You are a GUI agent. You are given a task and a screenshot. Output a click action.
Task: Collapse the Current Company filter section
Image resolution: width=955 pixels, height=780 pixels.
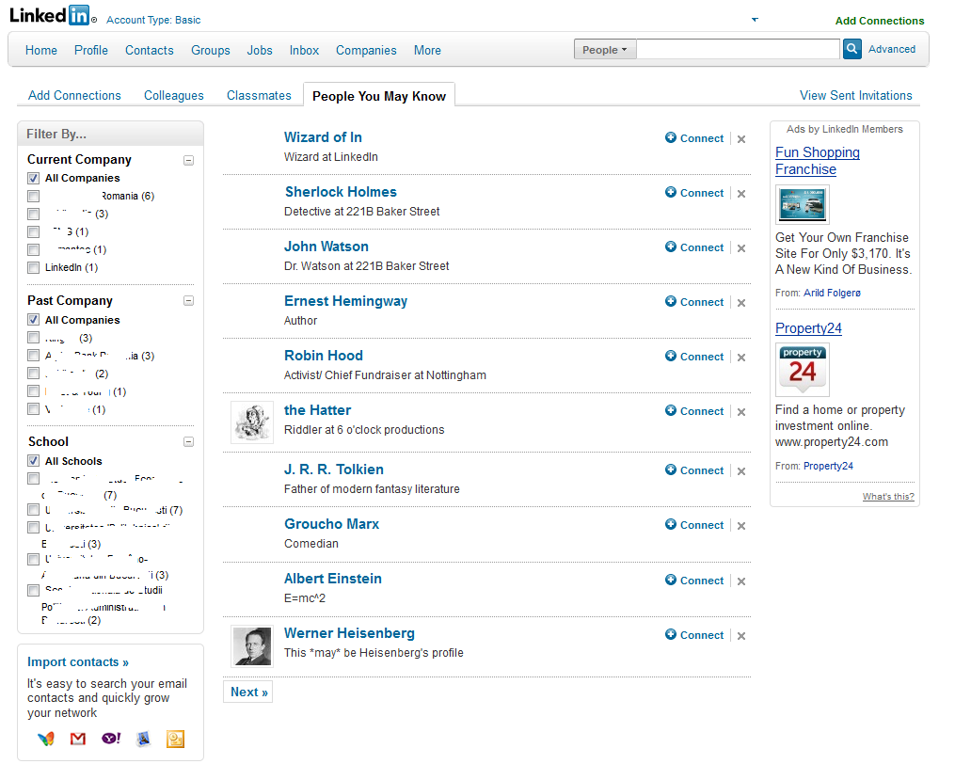coord(188,160)
